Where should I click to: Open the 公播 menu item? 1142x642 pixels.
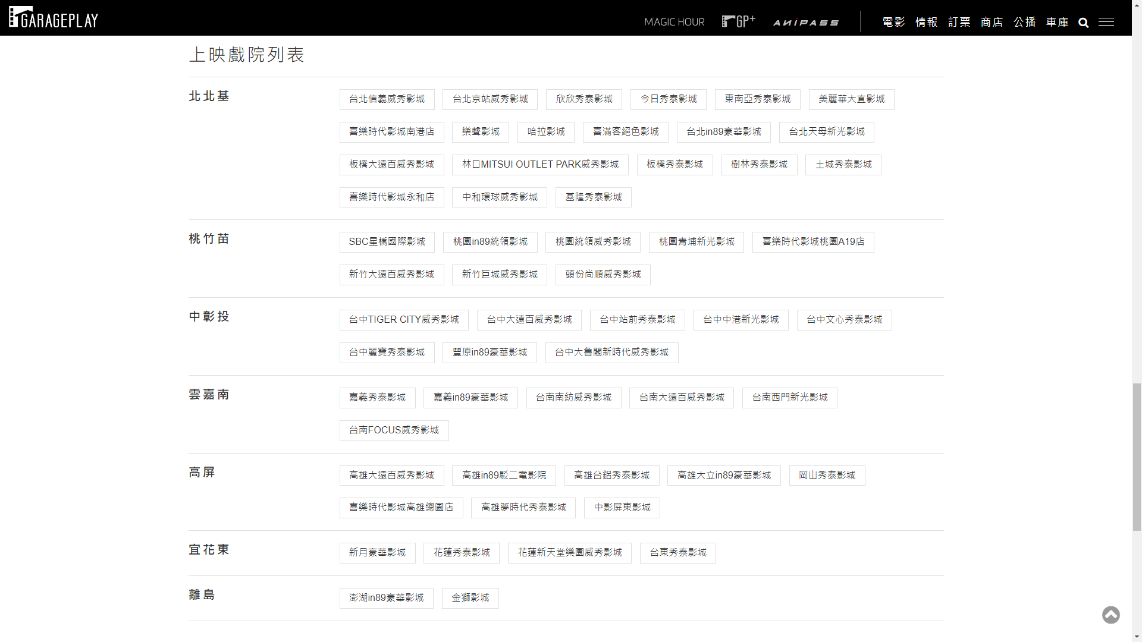(1024, 22)
